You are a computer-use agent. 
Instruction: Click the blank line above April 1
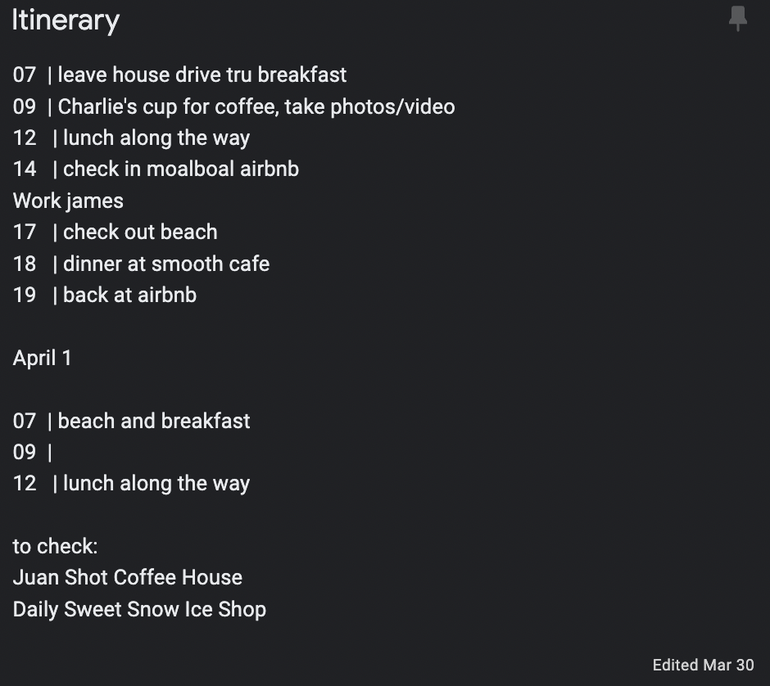coord(197,327)
